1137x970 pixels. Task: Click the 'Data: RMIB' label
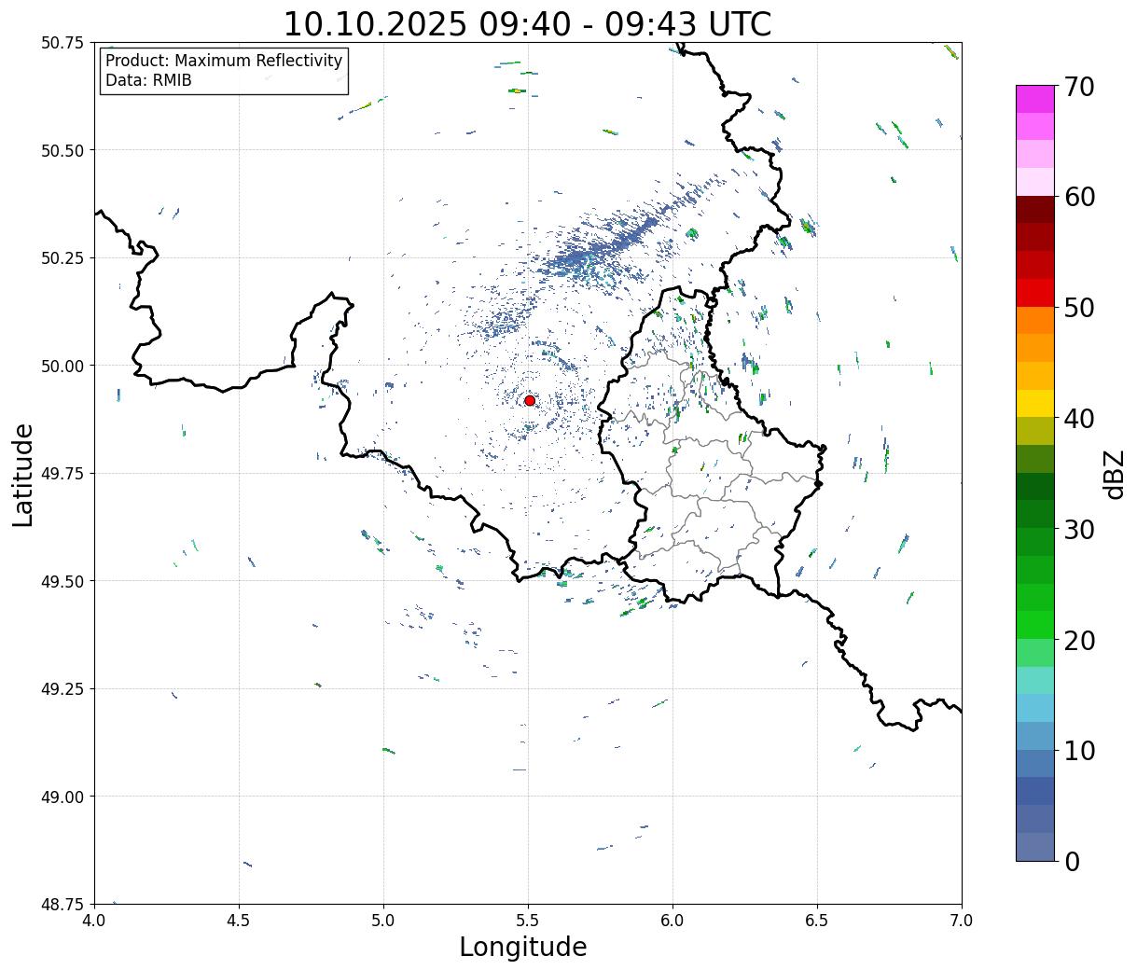(148, 80)
